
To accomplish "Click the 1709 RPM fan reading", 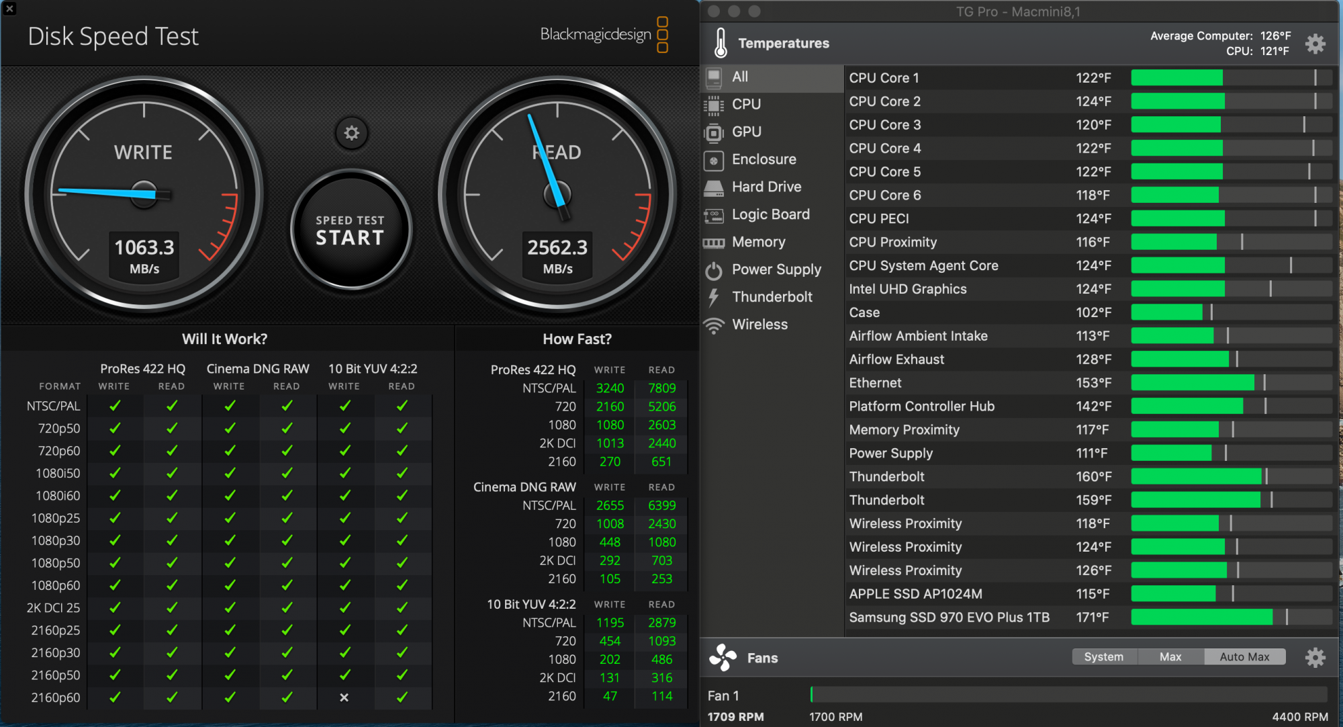I will point(736,717).
